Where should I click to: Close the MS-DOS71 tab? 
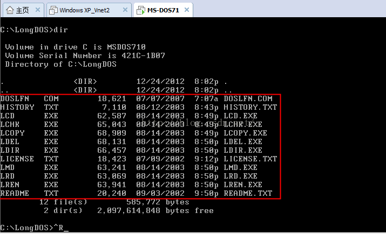tap(187, 10)
